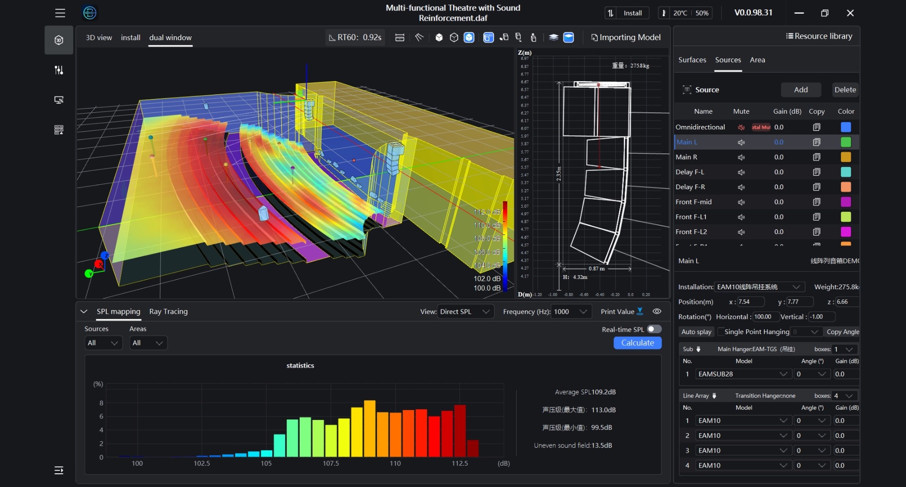Screen dimensions: 906x487
Task: Copy the Front F-mid source
Action: (817, 202)
